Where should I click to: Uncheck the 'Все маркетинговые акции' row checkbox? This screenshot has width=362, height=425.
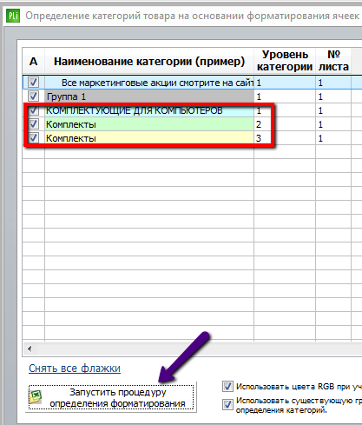33,83
